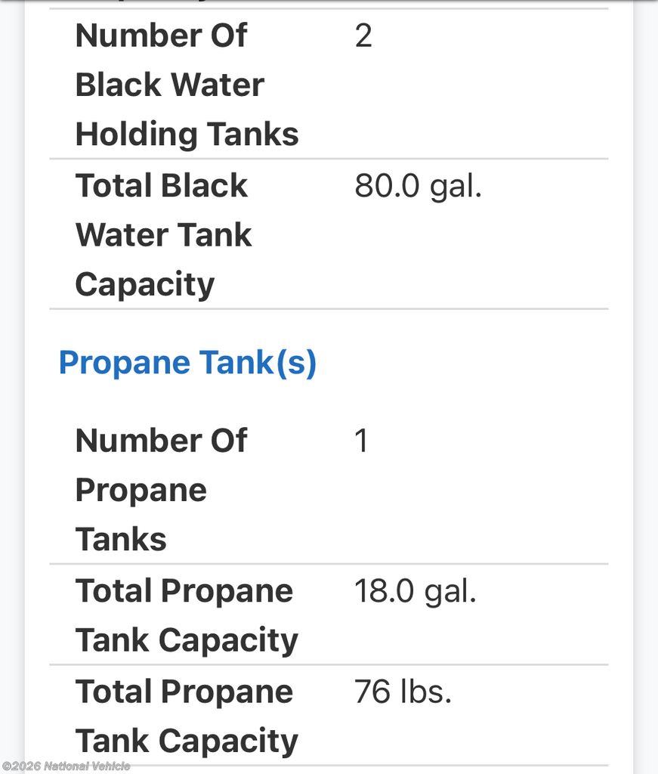Screen dimensions: 658x774
Task: Click the divider line just above Propane Tank(s) heading
Action: tap(329, 309)
